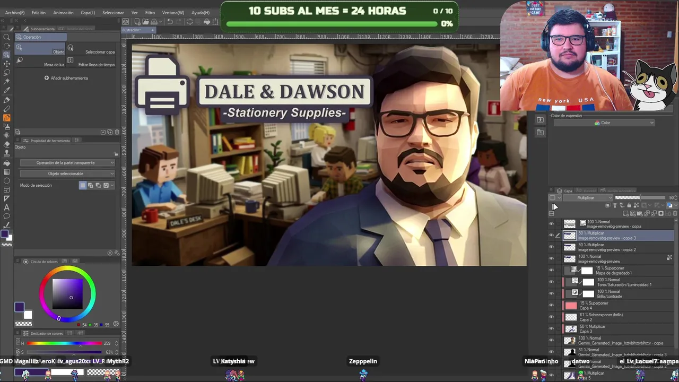
Task: Open the Ventana(W) menu
Action: tap(173, 12)
